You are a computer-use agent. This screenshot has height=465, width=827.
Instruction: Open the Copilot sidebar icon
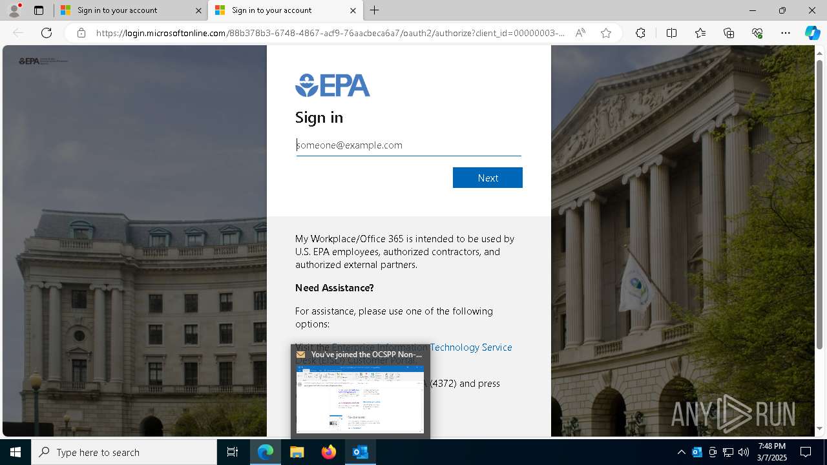[x=812, y=33]
